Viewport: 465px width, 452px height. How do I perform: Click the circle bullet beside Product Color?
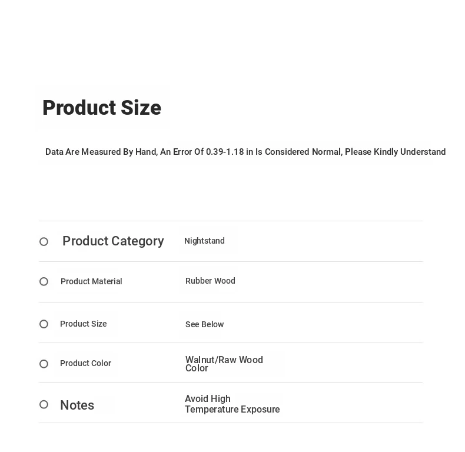[x=44, y=364]
